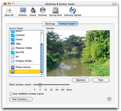Enable Use random screen saver checkbox
Image resolution: width=121 pixels, height=111 pixels.
(x=11, y=94)
